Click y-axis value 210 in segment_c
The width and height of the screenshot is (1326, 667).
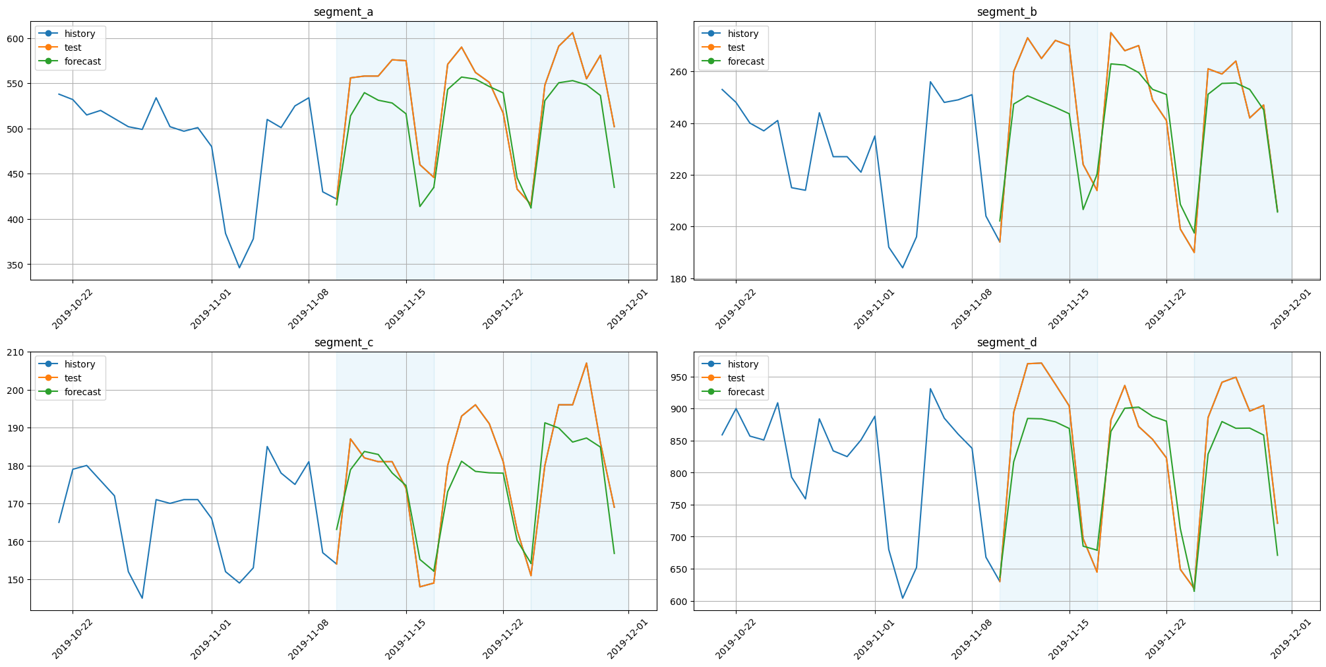point(16,352)
